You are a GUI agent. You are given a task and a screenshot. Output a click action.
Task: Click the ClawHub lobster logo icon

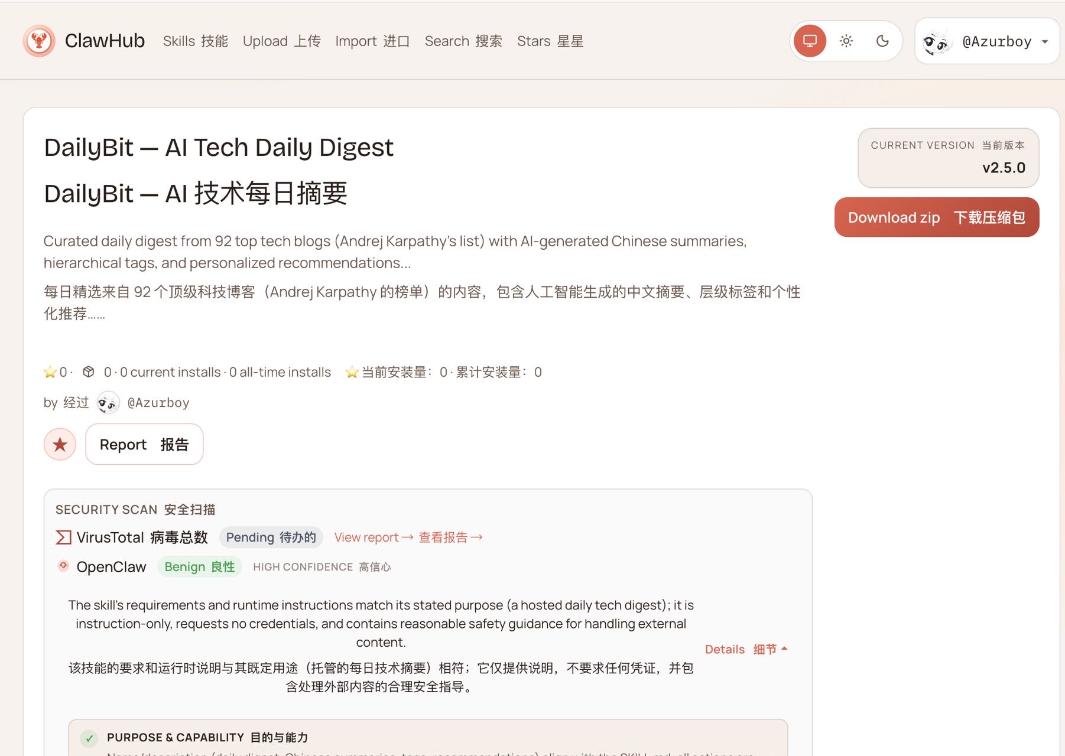39,41
